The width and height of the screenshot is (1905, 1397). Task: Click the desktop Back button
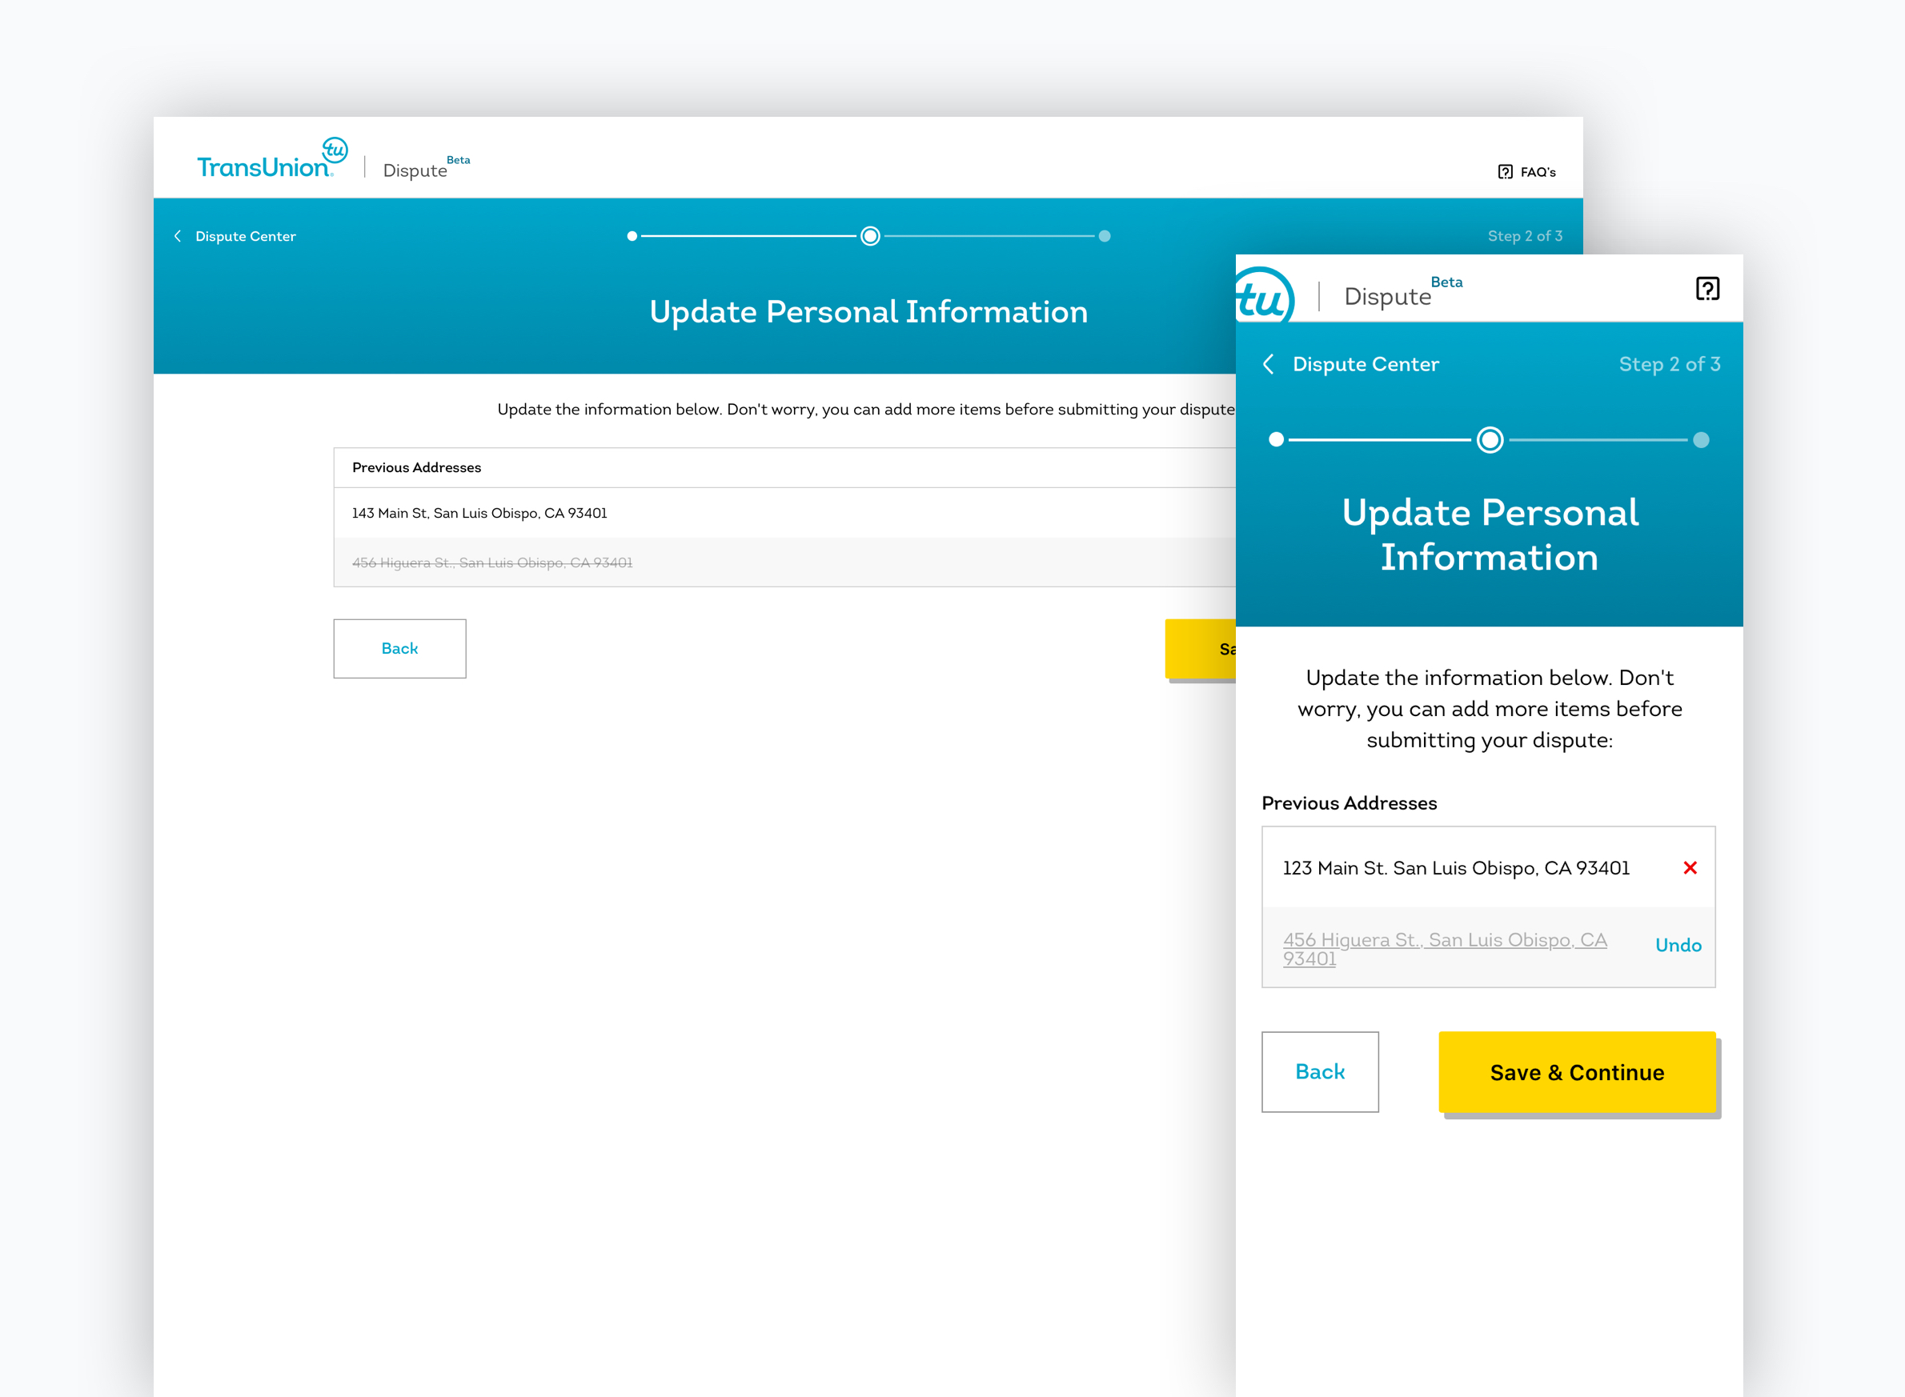tap(399, 647)
